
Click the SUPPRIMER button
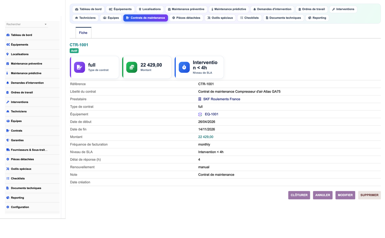(369, 195)
